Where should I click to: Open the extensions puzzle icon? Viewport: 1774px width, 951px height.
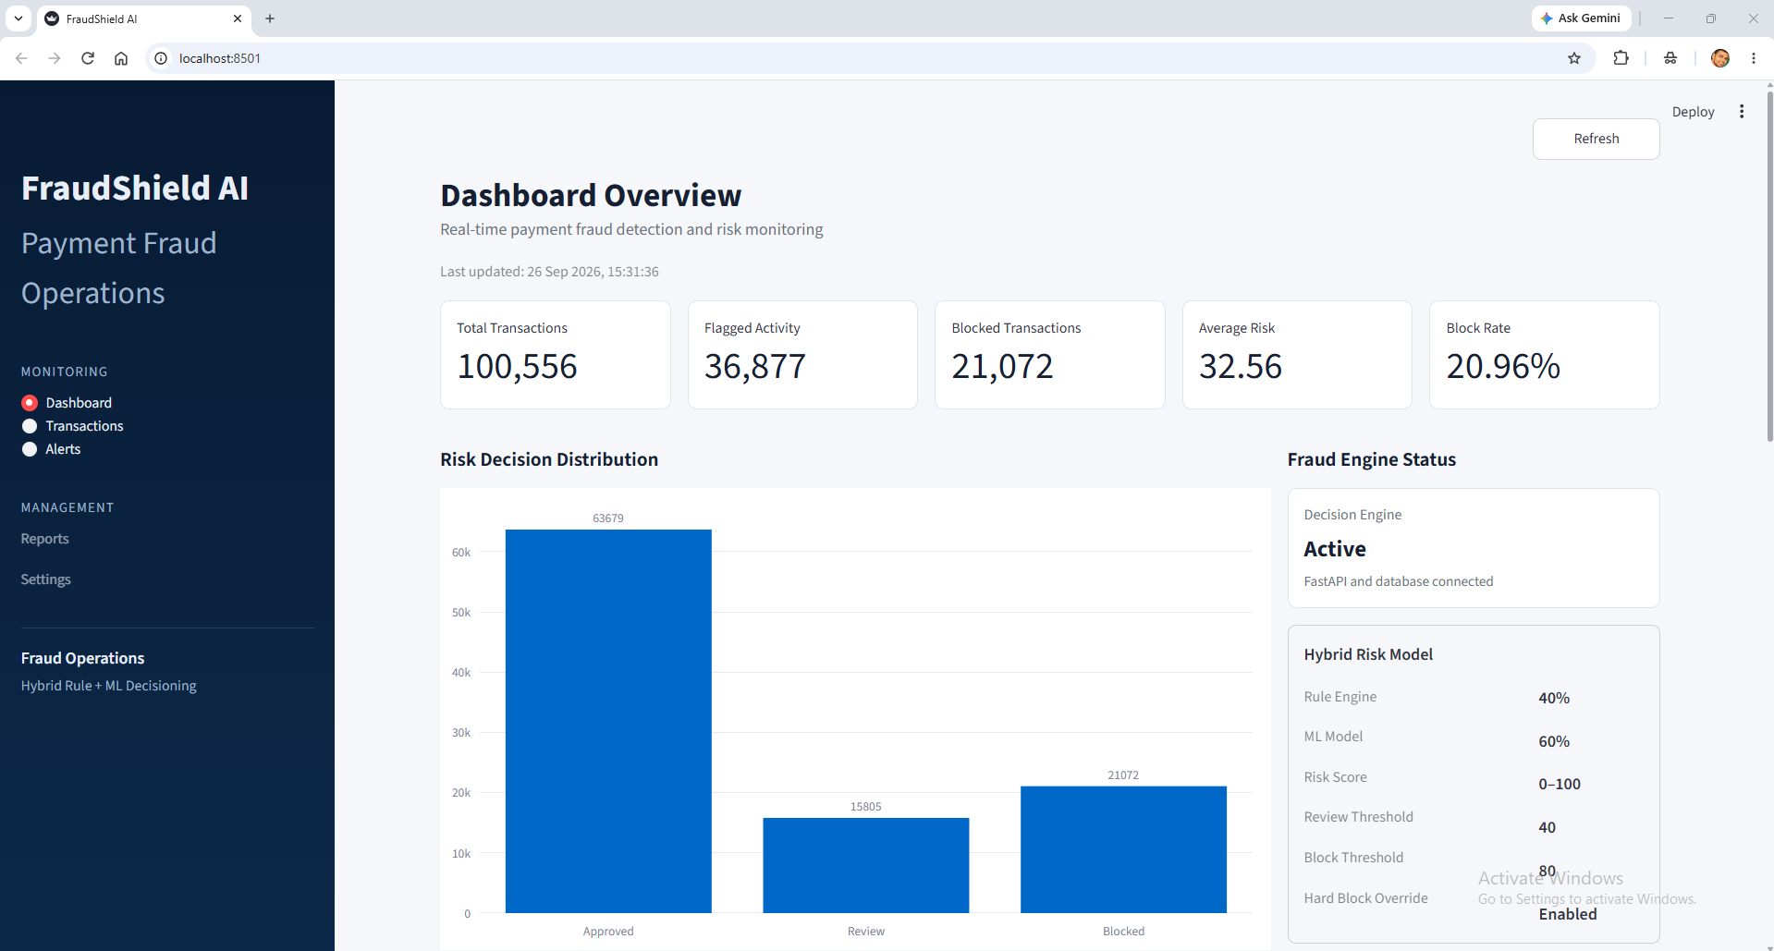(x=1621, y=58)
